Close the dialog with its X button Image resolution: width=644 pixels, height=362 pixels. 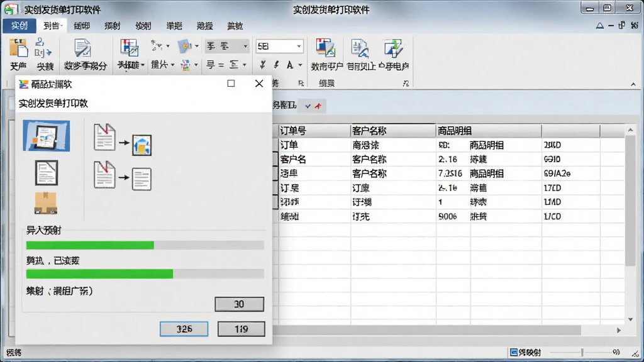(259, 84)
